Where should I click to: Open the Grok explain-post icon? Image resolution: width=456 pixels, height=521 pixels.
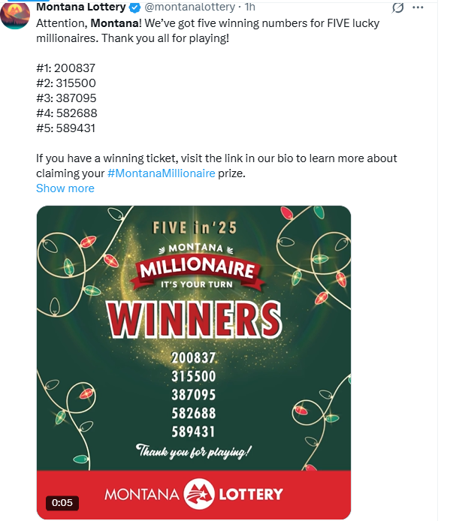coord(397,8)
